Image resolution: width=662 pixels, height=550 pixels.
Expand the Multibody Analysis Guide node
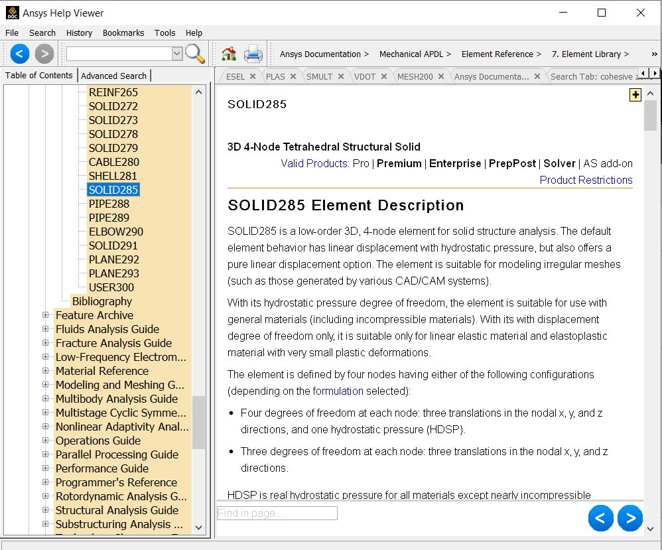coord(45,399)
